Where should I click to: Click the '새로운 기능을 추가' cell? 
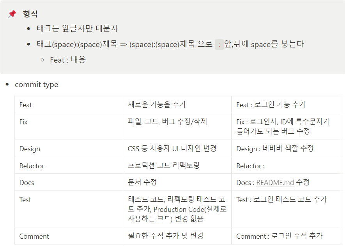[x=177, y=105]
